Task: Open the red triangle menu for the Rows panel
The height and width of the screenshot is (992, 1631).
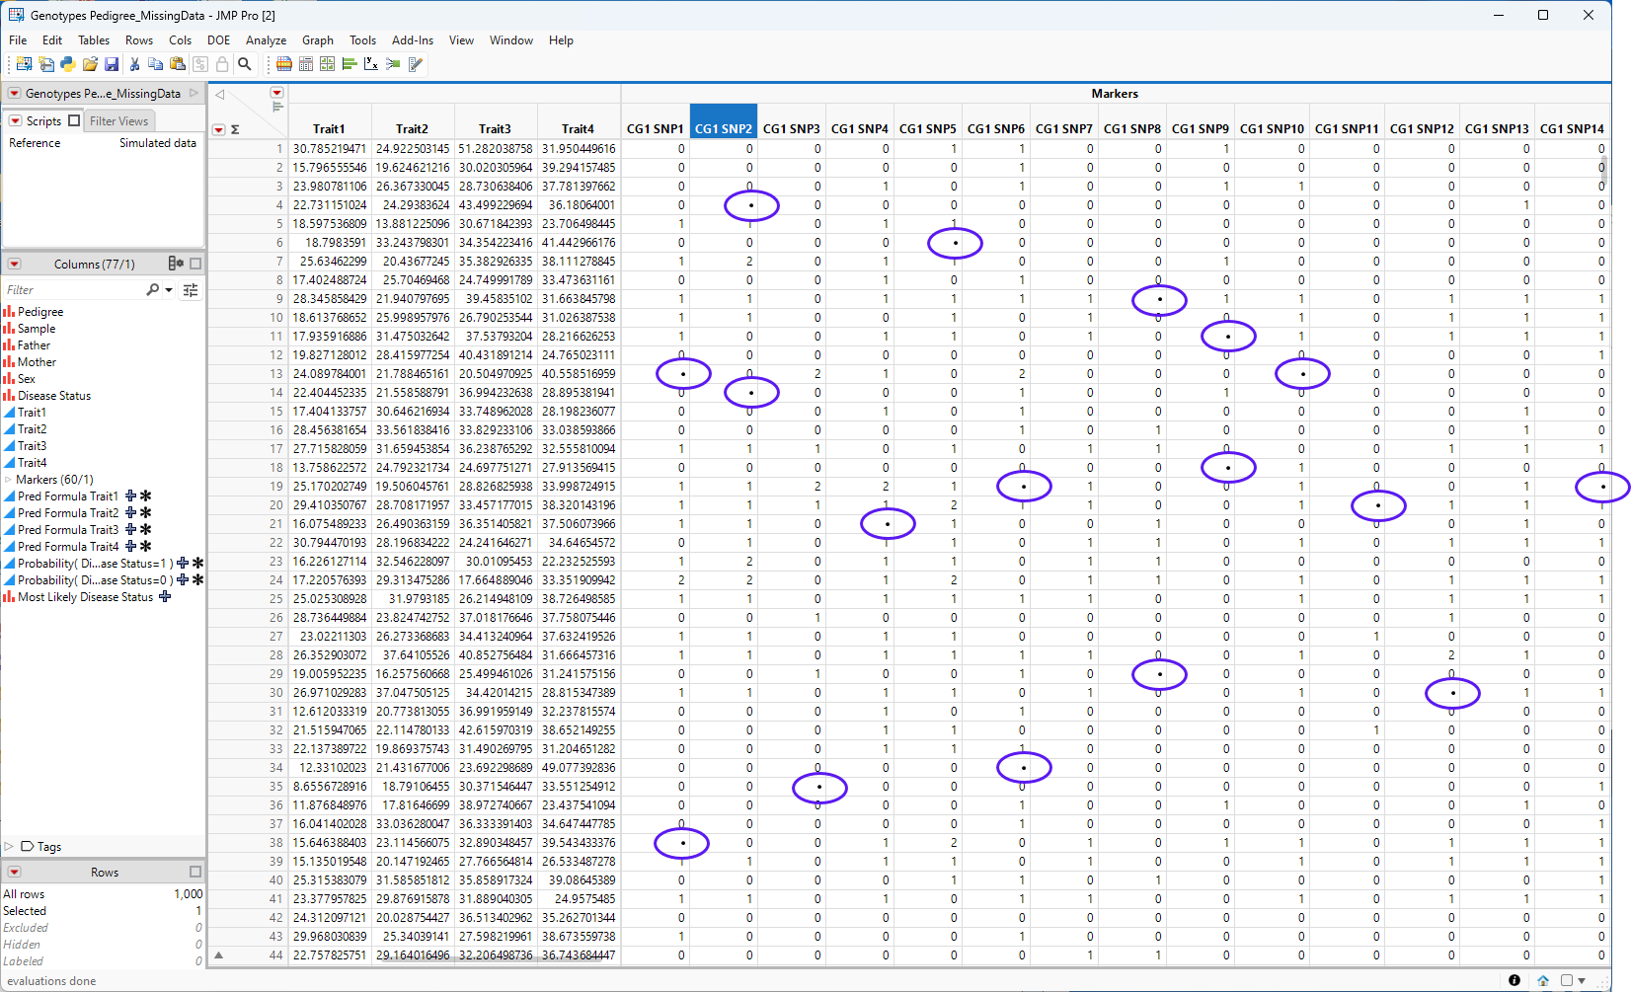Action: point(14,872)
